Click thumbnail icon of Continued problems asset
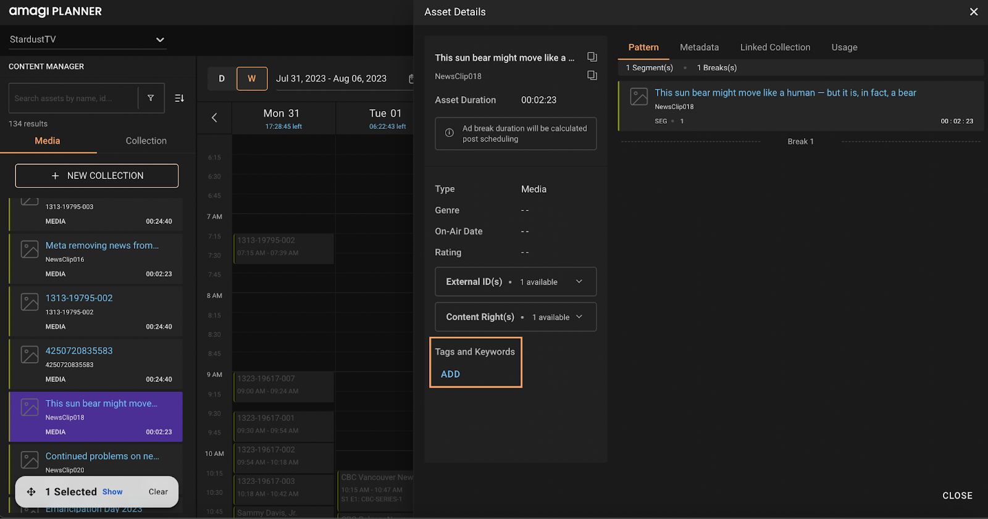The image size is (988, 519). click(x=30, y=460)
